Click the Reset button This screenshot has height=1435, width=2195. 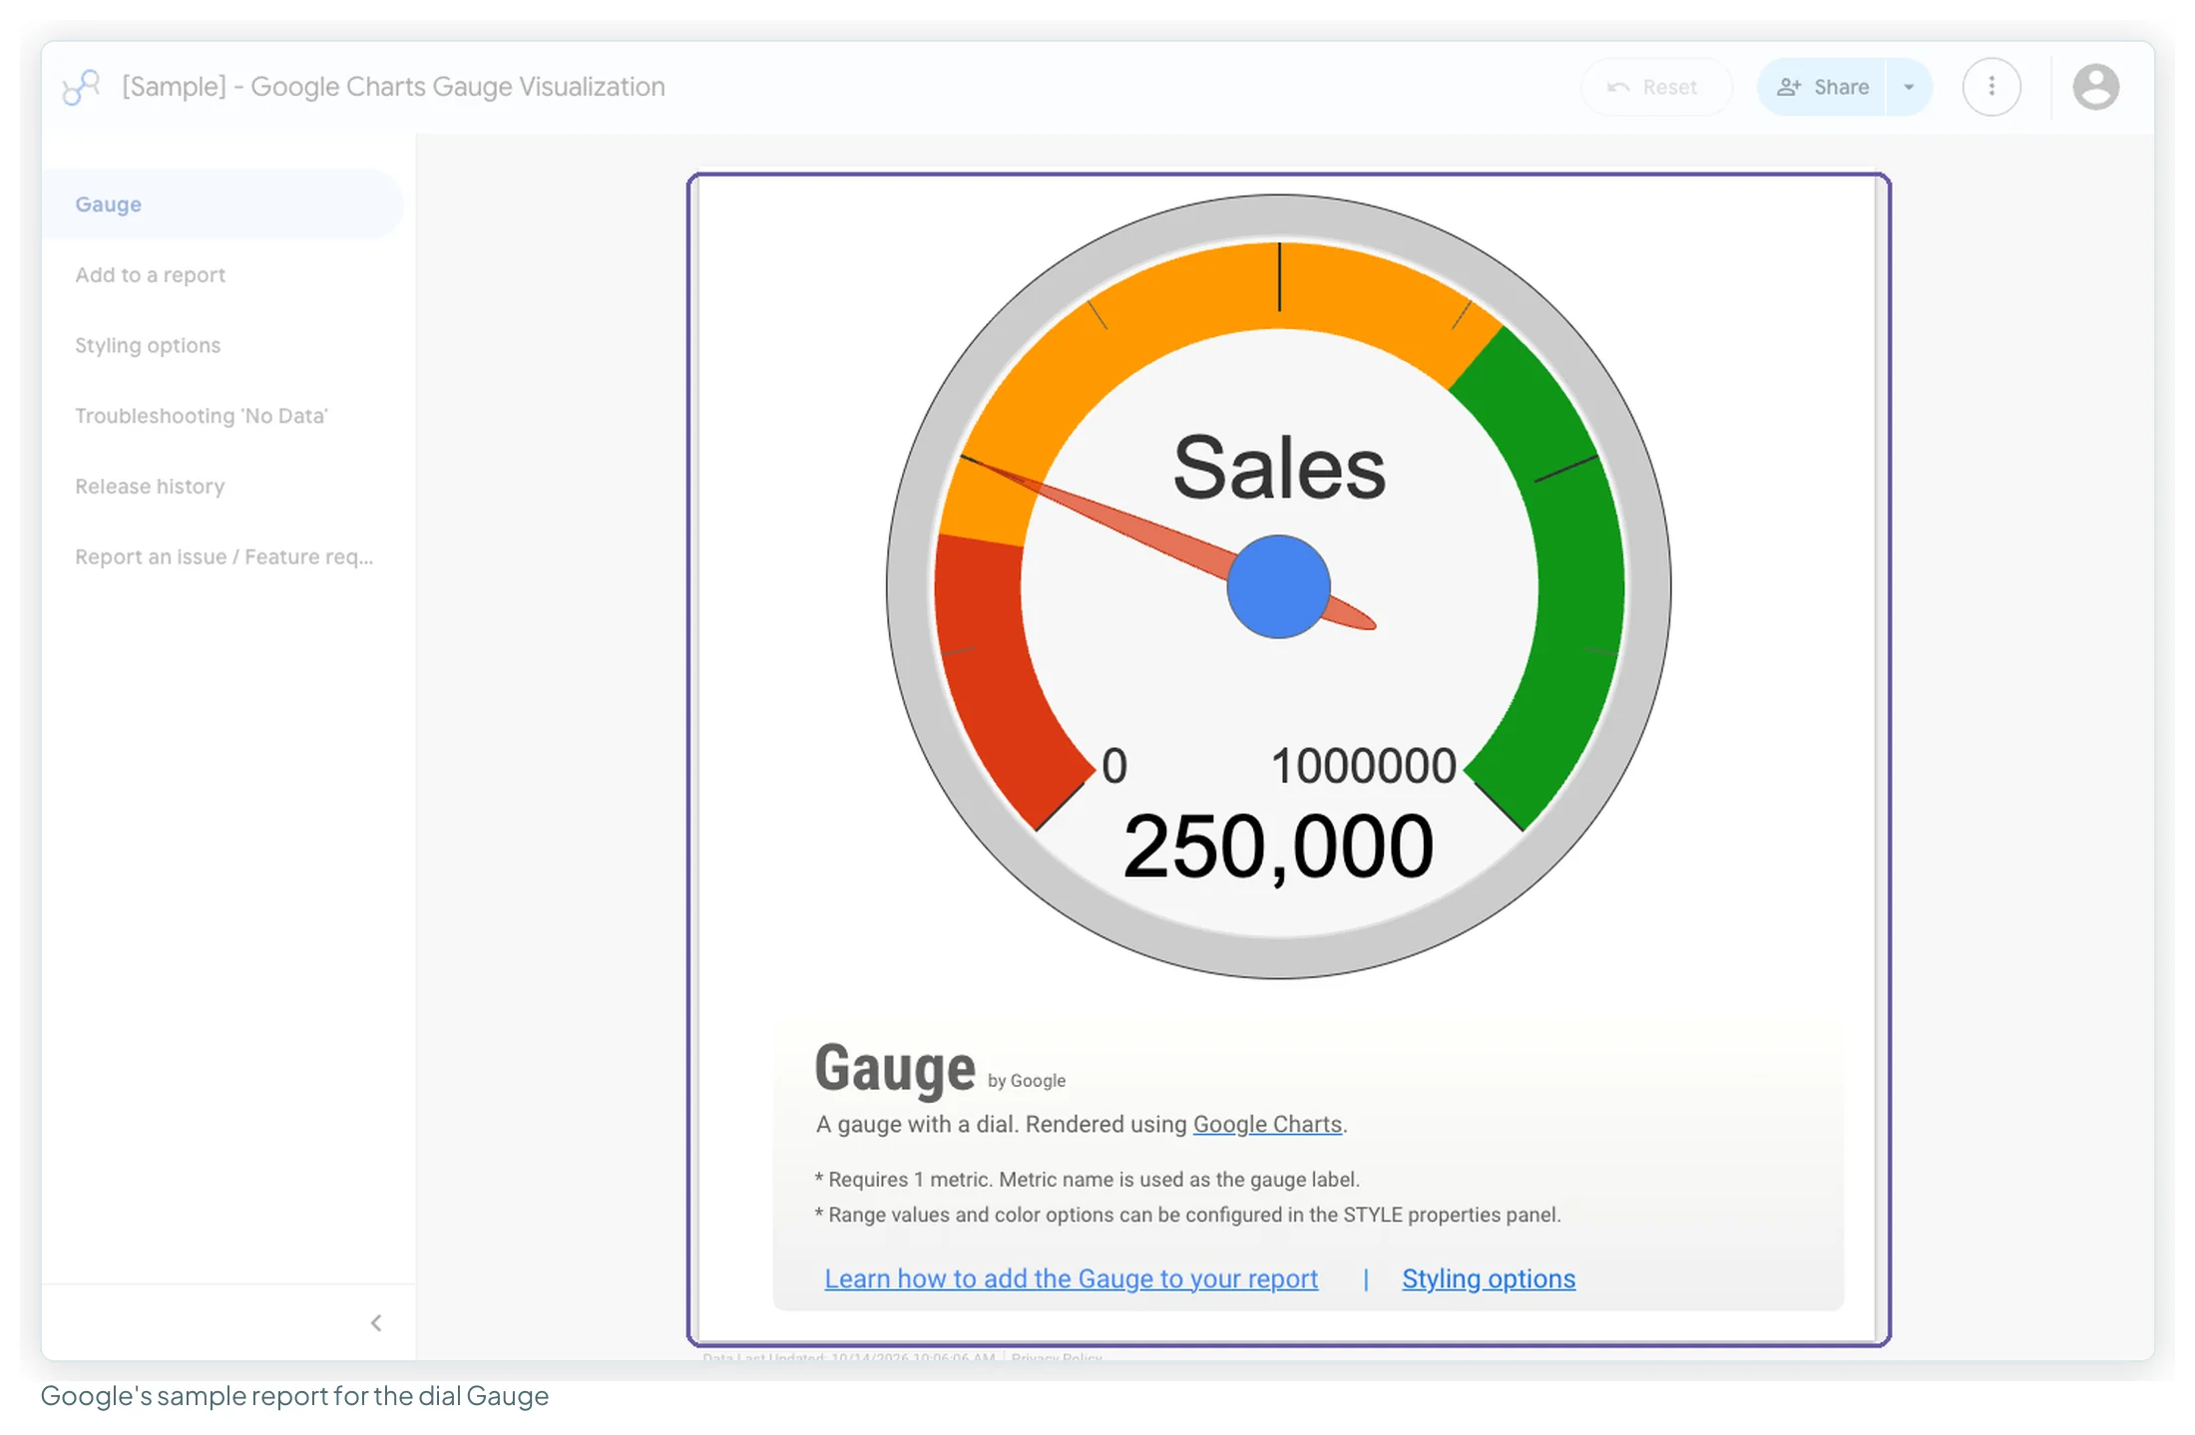pyautogui.click(x=1656, y=87)
